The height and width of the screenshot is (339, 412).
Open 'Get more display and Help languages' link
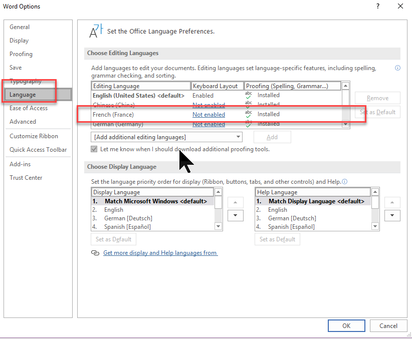click(x=160, y=252)
